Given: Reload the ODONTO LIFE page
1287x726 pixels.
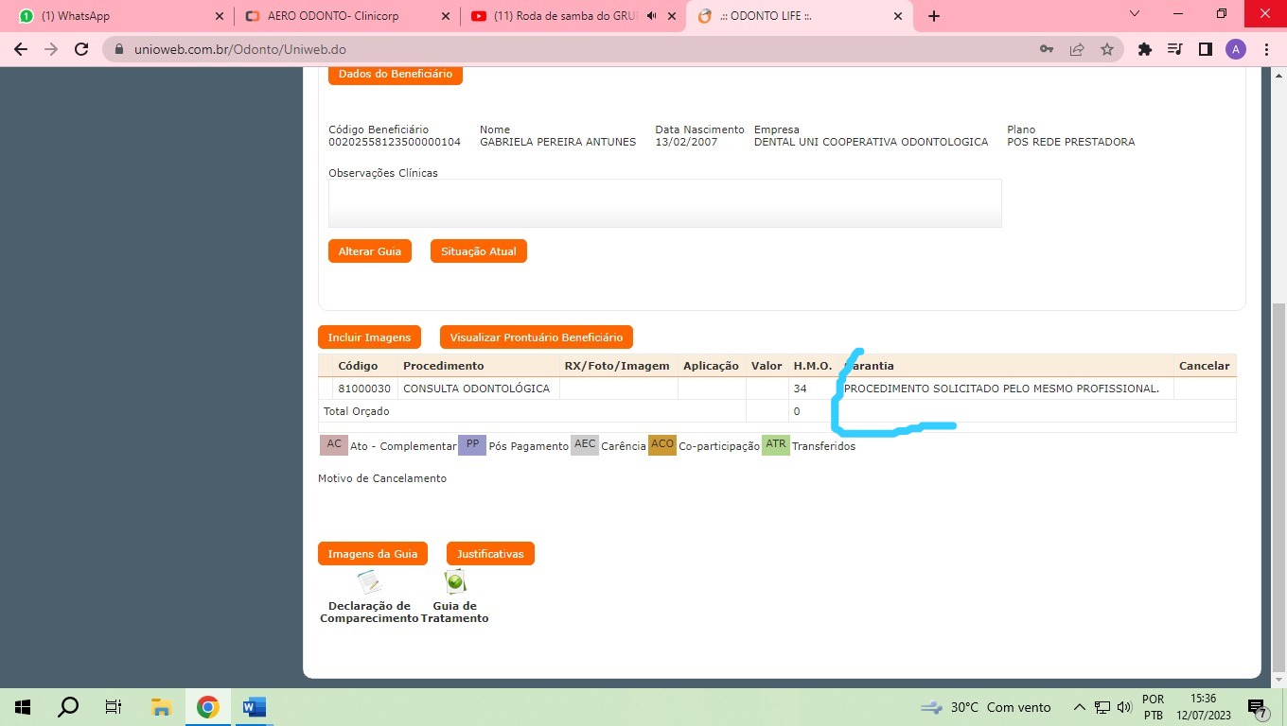Looking at the screenshot, I should click(81, 49).
